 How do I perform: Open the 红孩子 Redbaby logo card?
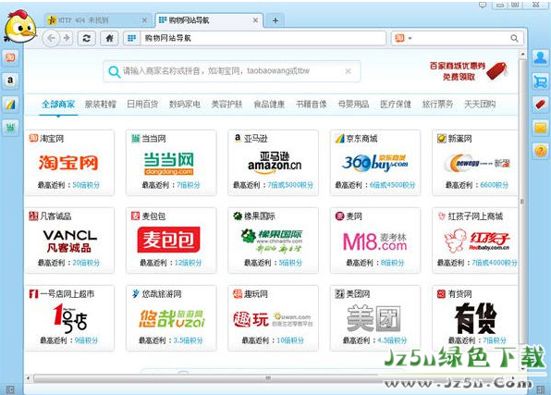476,241
